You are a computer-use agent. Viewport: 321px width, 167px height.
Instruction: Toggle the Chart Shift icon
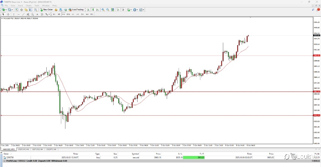[x=123, y=10]
